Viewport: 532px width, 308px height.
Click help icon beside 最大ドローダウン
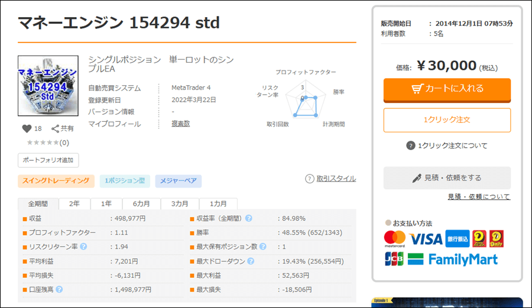[251, 261]
